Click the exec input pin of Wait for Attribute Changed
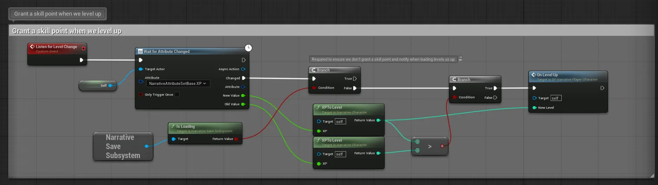 click(141, 60)
